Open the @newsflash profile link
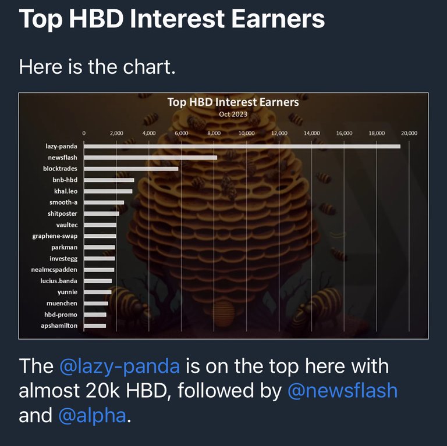The image size is (447, 446). tap(342, 390)
